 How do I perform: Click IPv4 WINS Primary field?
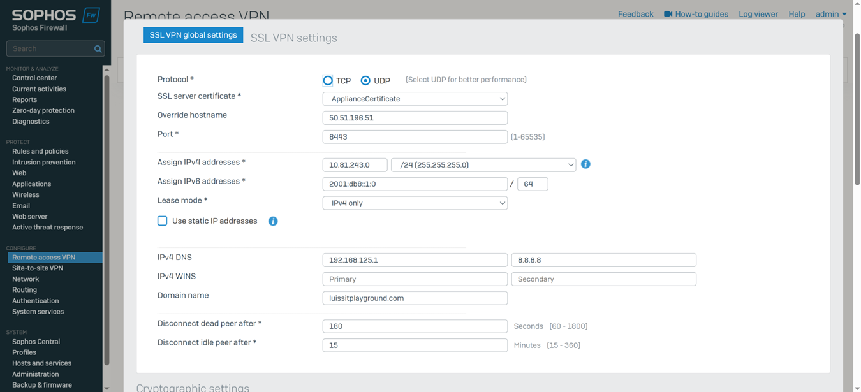pyautogui.click(x=415, y=279)
